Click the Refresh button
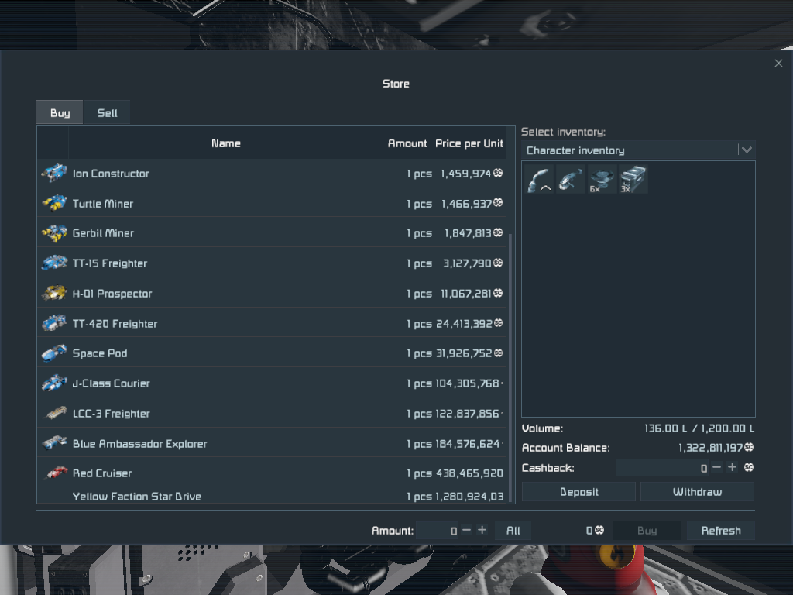793x595 pixels. (x=721, y=531)
